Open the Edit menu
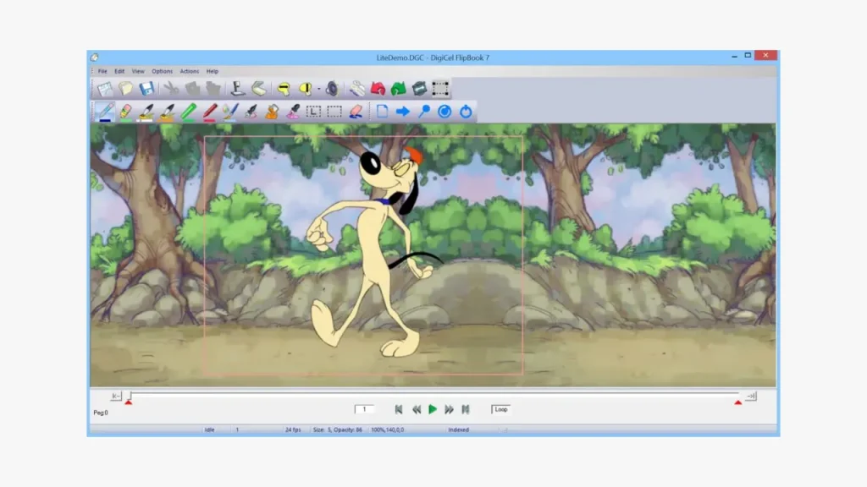867x487 pixels. (x=119, y=71)
